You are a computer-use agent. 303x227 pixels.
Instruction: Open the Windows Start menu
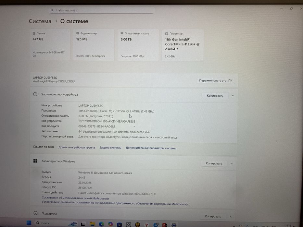click(x=29, y=223)
